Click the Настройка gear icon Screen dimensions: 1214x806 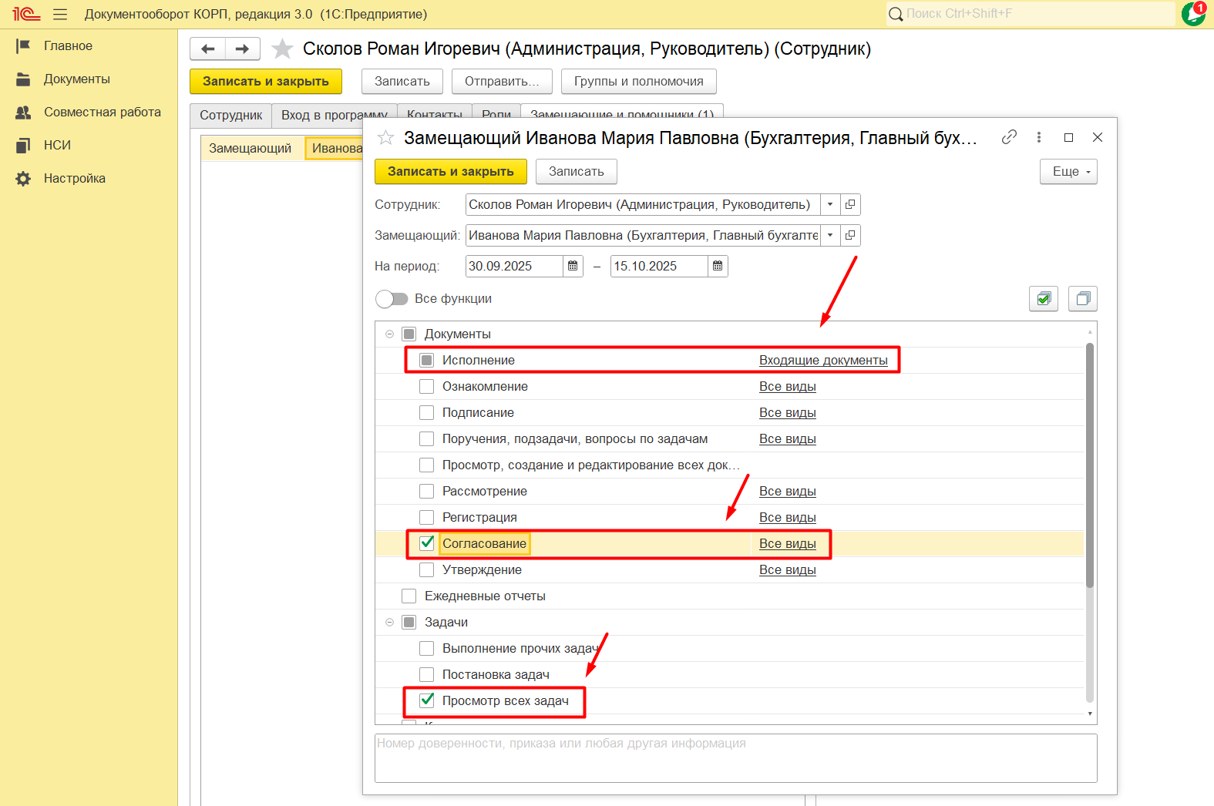[23, 179]
